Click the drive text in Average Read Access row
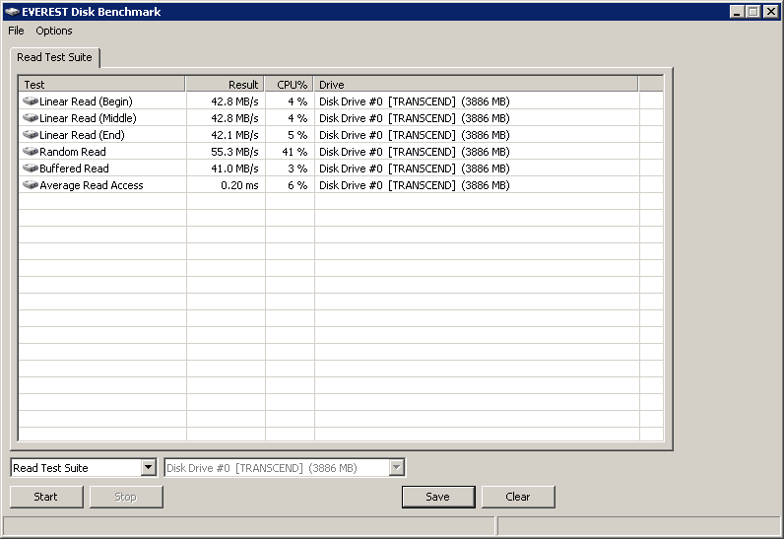This screenshot has width=784, height=539. (415, 185)
